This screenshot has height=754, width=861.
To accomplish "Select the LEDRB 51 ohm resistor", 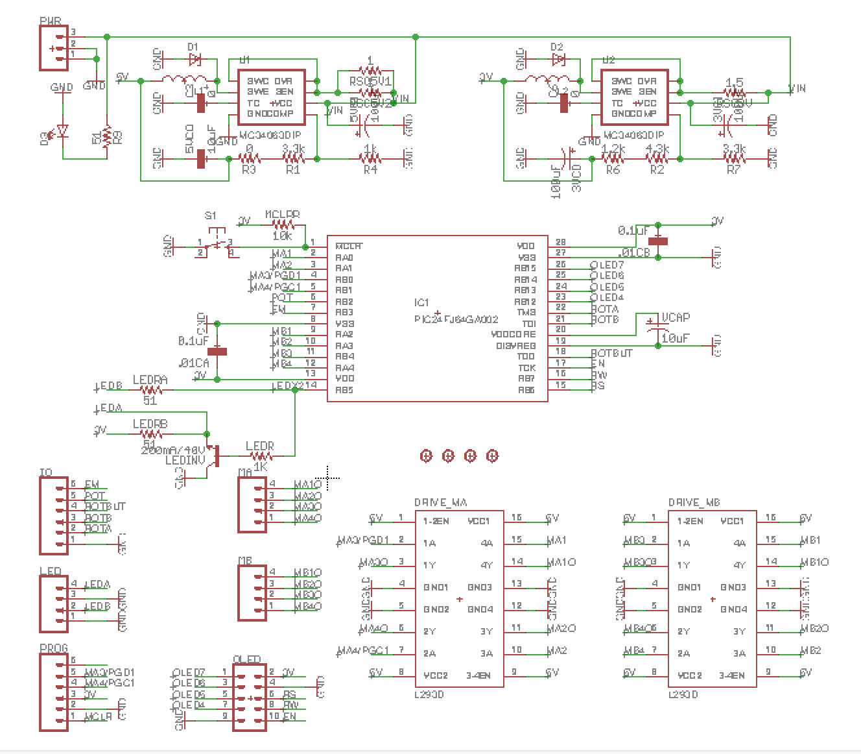I will tap(151, 434).
